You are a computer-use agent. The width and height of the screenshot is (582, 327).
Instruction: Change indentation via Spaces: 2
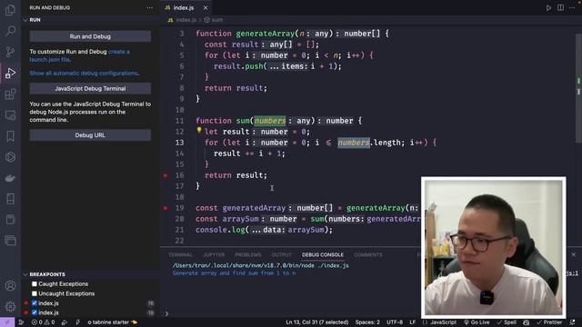coord(367,322)
